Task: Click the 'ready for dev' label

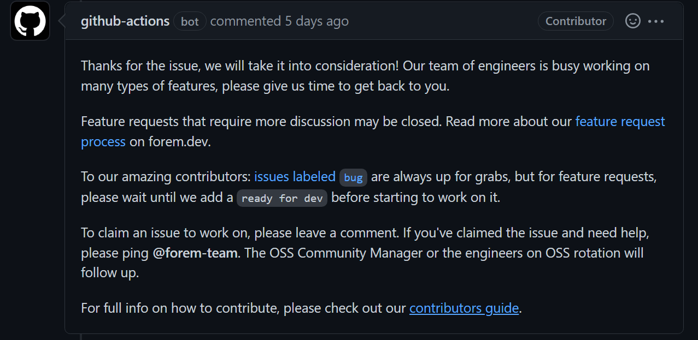Action: (281, 198)
